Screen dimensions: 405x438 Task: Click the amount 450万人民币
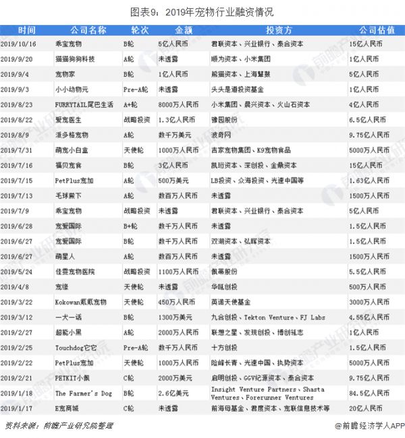(x=177, y=303)
